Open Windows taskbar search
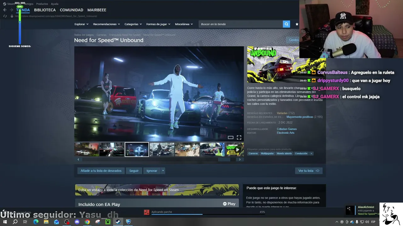The image size is (403, 226). pyautogui.click(x=15, y=222)
